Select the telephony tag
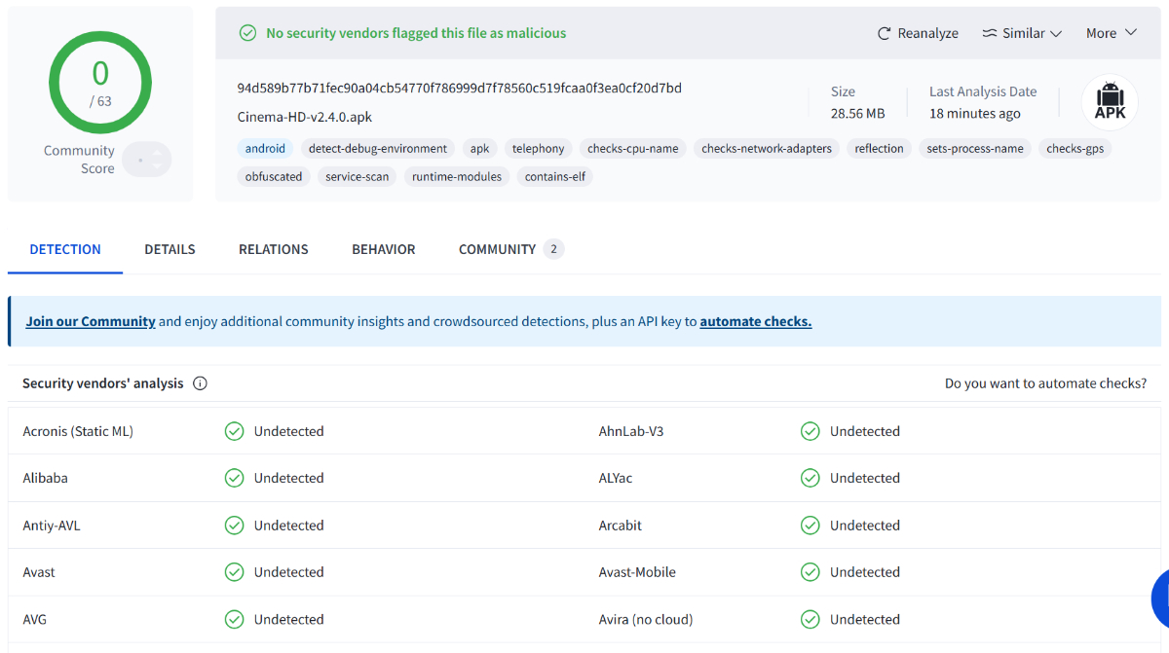The width and height of the screenshot is (1169, 653). click(539, 149)
